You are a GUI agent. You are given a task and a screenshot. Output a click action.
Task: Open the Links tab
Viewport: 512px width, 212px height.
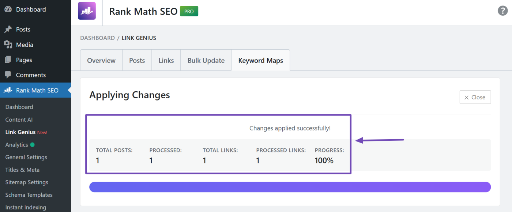pyautogui.click(x=166, y=60)
